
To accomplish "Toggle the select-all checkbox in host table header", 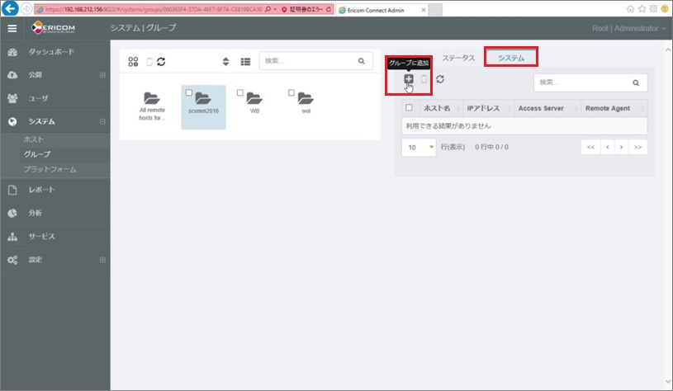I will tap(409, 108).
